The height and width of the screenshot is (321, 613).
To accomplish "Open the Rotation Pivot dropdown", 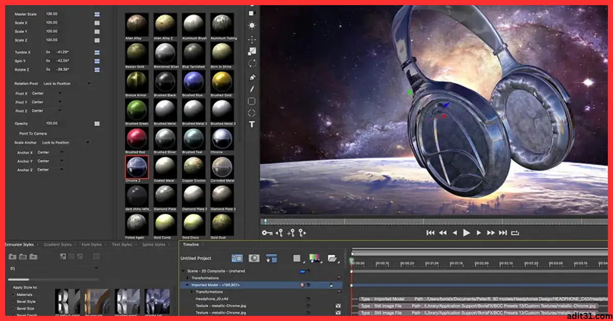I will click(x=66, y=83).
